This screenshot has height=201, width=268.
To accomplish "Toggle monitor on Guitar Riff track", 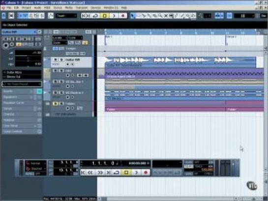I will [72, 64].
